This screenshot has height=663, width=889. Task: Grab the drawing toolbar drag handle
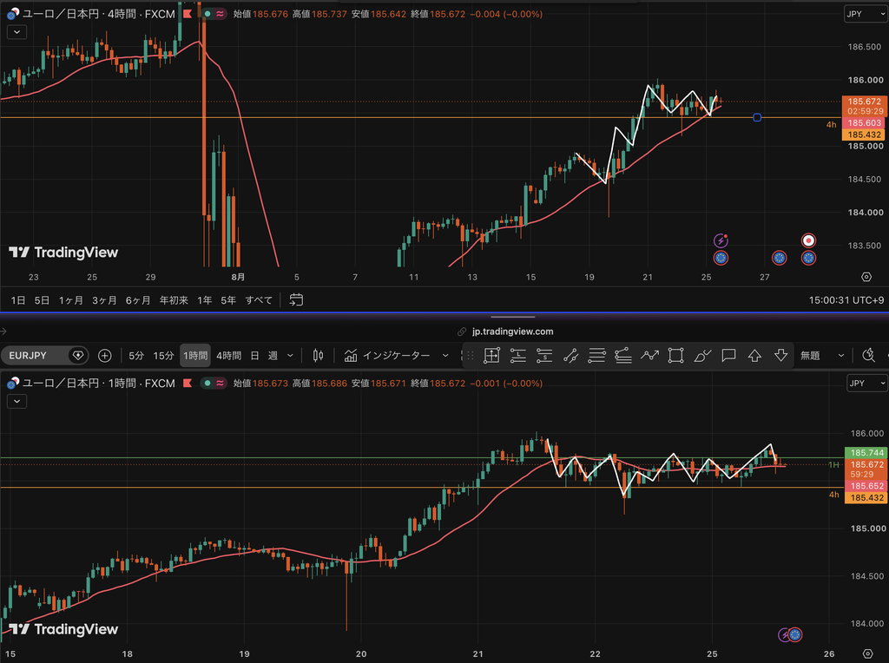[470, 355]
